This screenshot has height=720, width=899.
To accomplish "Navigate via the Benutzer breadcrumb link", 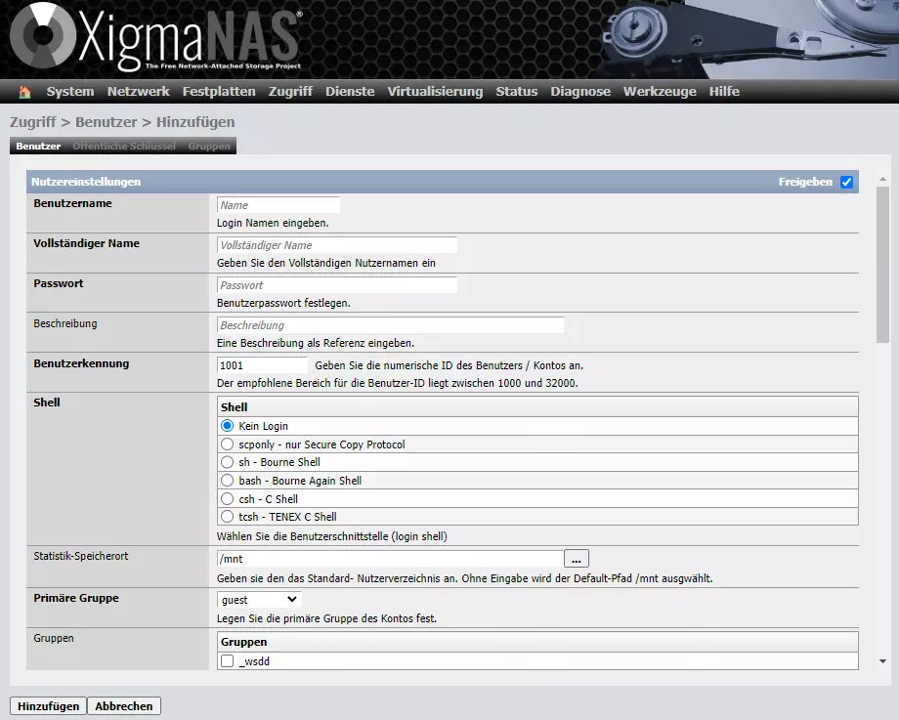I will [x=106, y=121].
